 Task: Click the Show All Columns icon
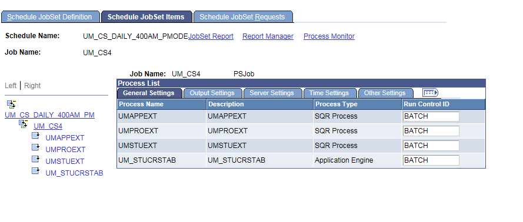point(430,93)
